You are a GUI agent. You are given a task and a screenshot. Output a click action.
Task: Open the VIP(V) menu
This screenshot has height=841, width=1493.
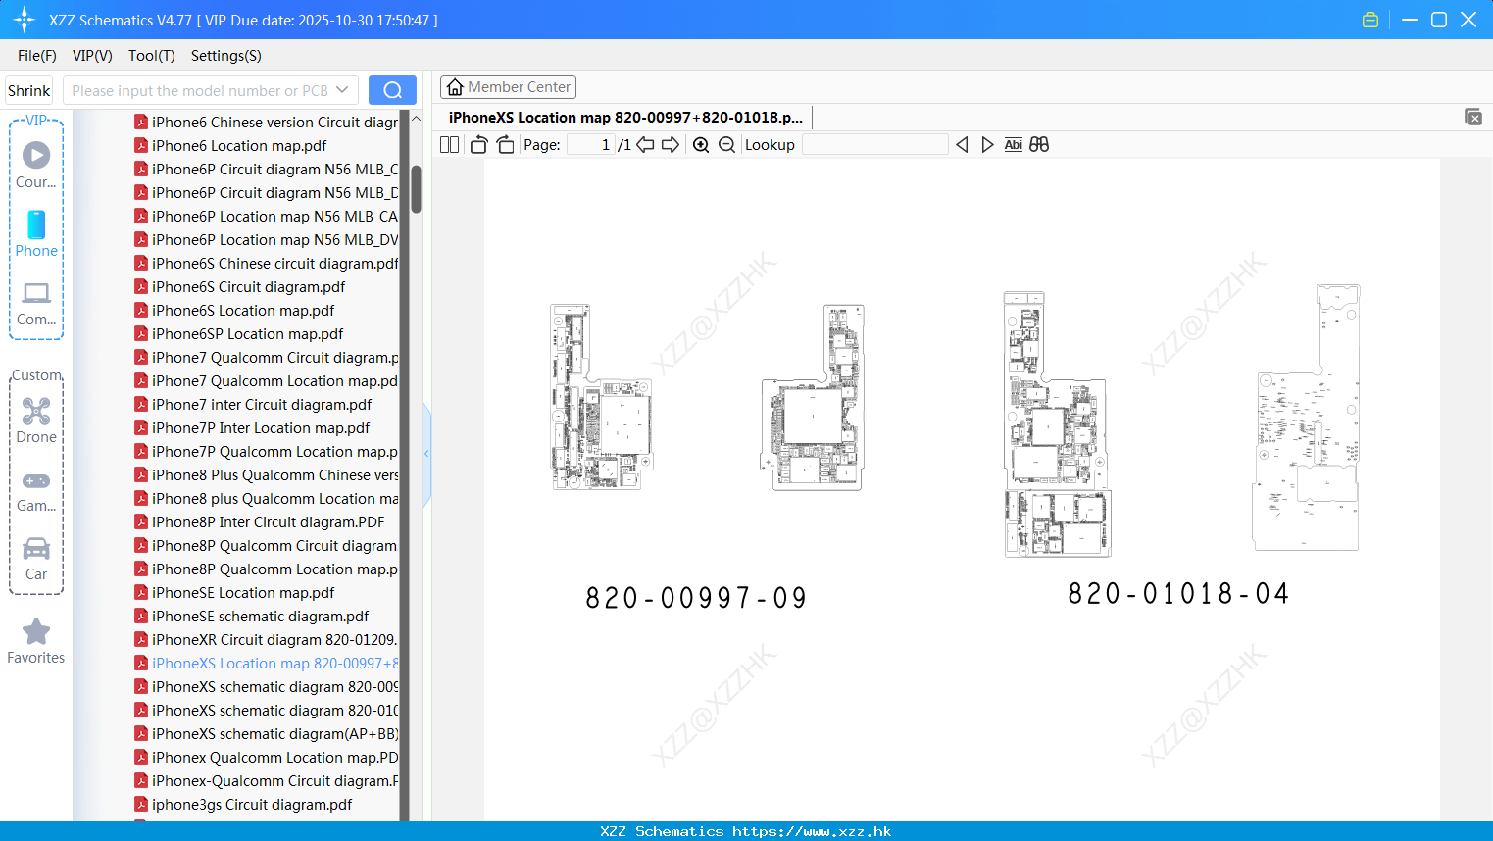92,56
